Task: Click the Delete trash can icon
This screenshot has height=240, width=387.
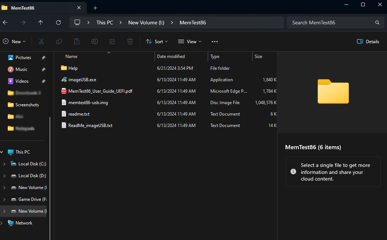Action: (x=130, y=41)
